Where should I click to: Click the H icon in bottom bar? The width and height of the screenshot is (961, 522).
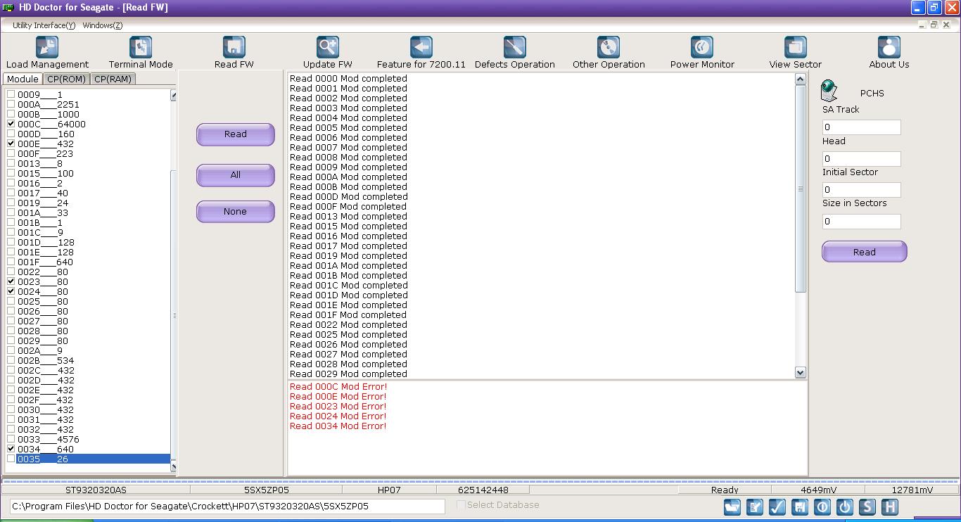(x=890, y=507)
